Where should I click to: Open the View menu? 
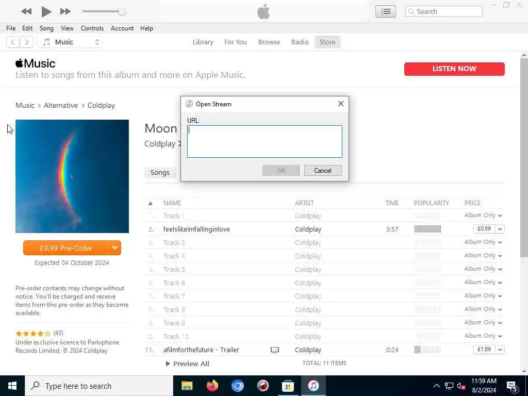coord(67,28)
